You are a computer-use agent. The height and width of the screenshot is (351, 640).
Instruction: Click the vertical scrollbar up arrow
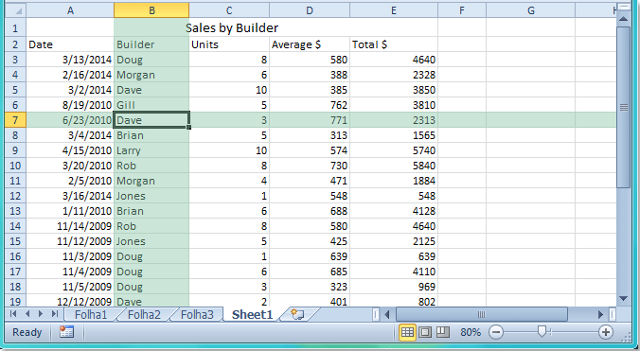click(x=623, y=19)
